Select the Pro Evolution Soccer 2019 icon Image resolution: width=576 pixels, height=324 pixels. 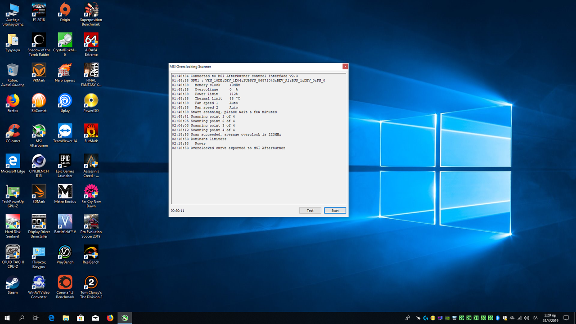[91, 226]
